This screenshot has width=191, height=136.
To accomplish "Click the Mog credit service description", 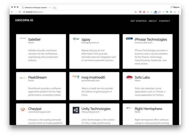I will click(97, 92).
